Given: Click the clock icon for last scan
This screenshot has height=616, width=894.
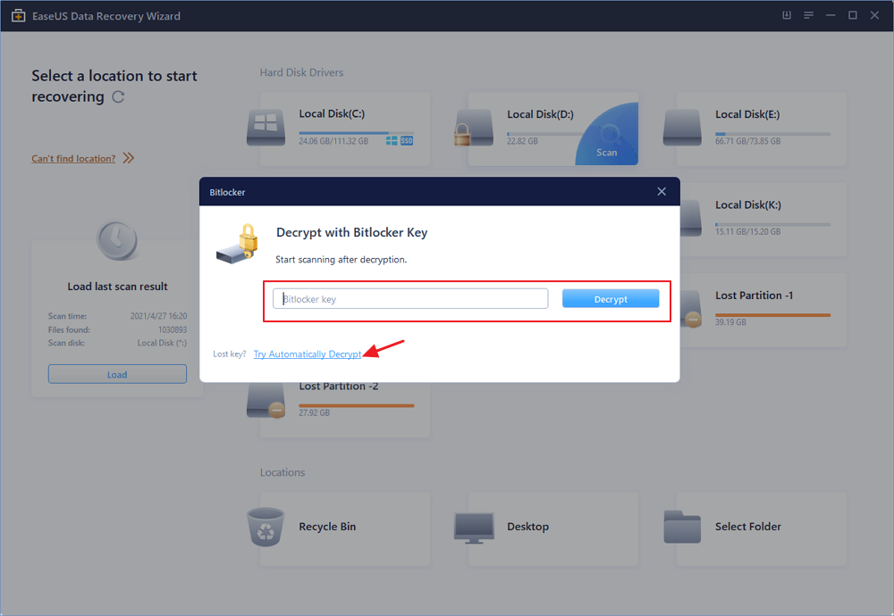Looking at the screenshot, I should click(117, 240).
